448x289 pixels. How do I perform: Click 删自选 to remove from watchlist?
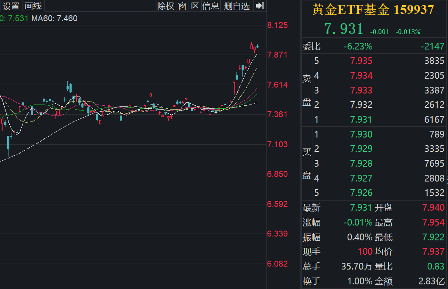(237, 6)
